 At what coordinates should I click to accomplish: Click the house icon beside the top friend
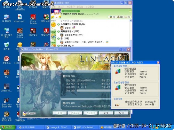pyautogui.click(x=73, y=28)
